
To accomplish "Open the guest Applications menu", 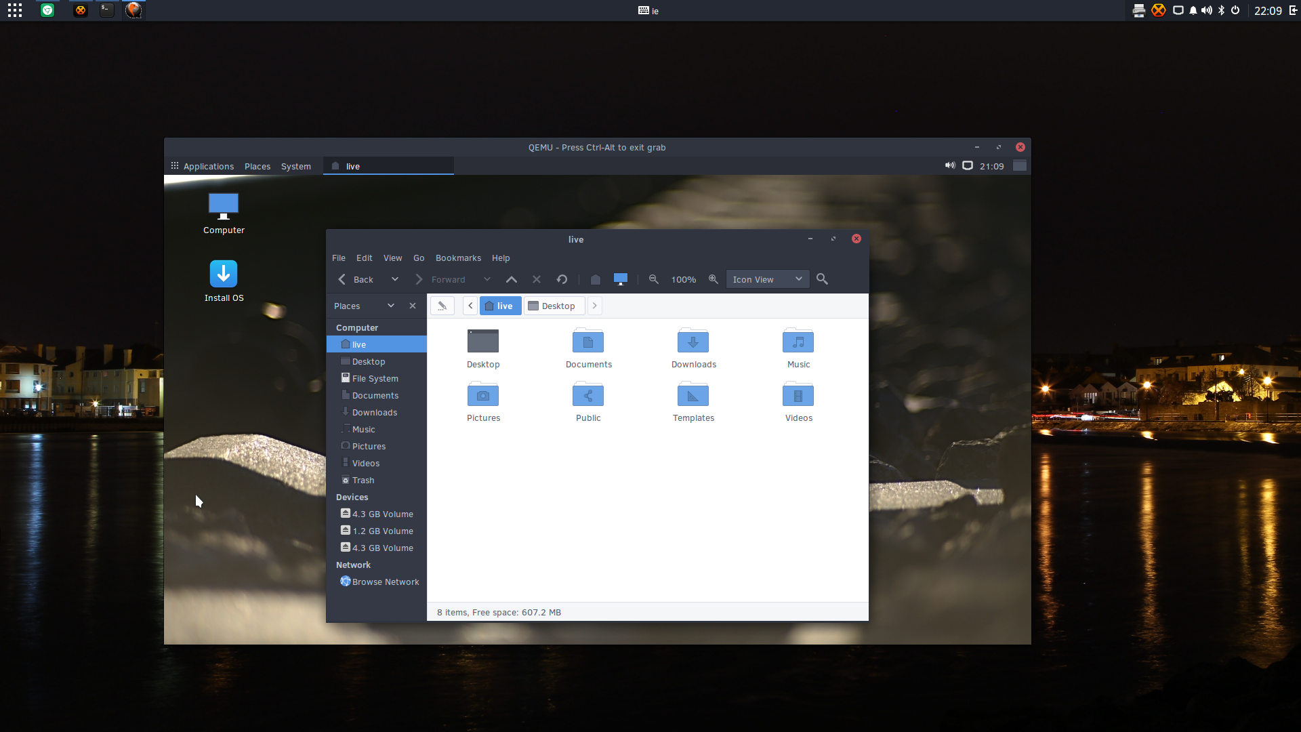I will pyautogui.click(x=203, y=166).
